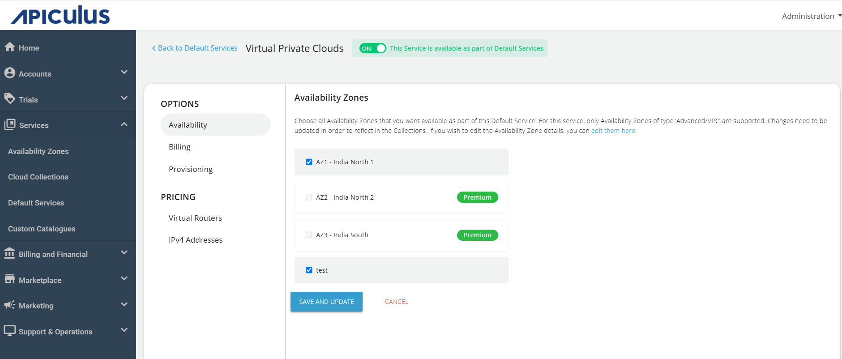The image size is (842, 359).
Task: Expand the Accounts chevron in sidebar
Action: click(x=124, y=72)
